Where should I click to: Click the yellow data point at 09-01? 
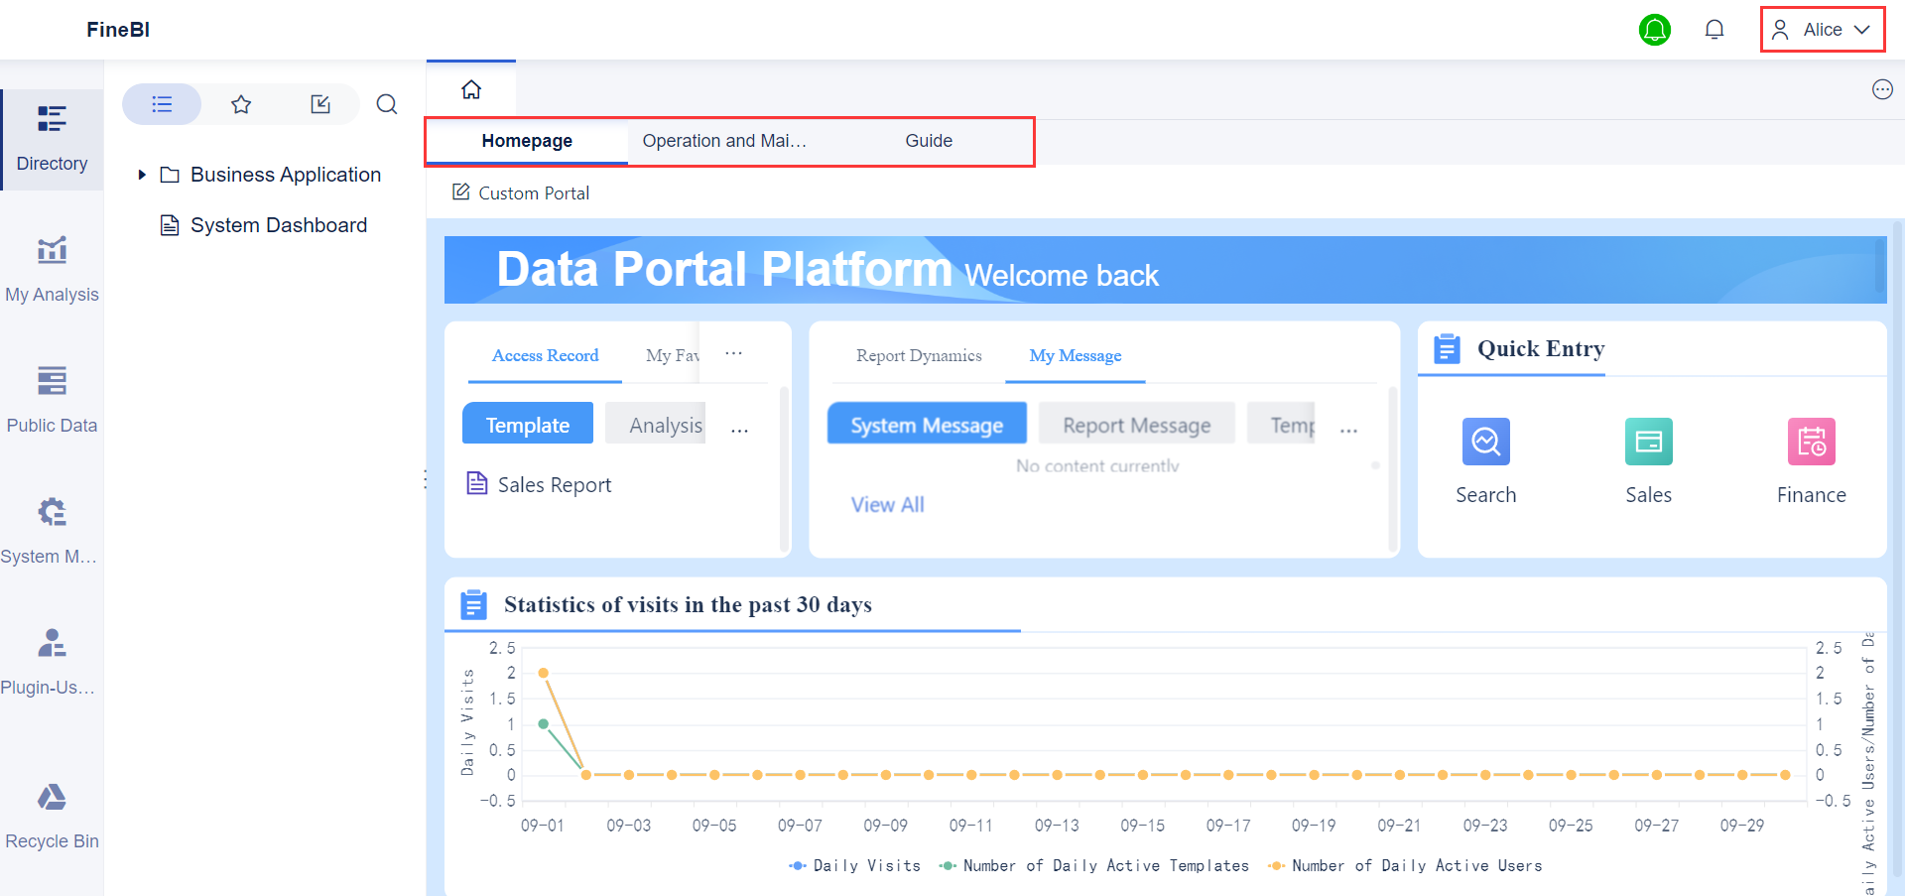(x=543, y=673)
